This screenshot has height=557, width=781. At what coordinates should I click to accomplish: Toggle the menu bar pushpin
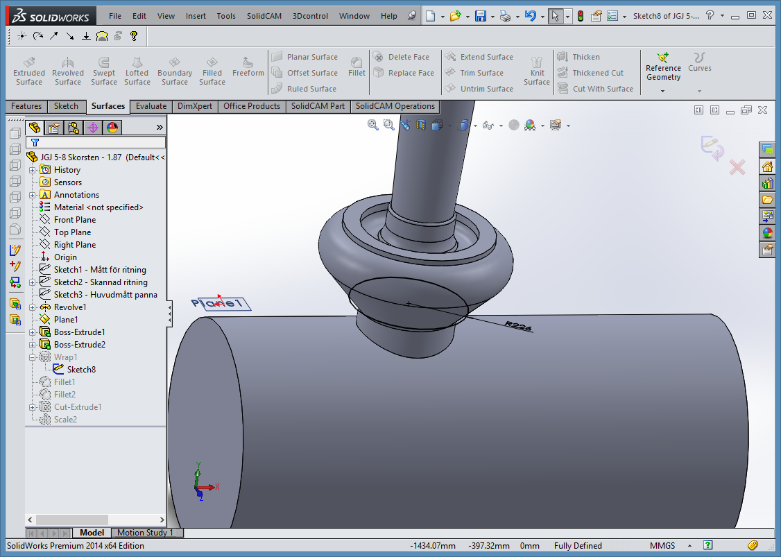click(x=411, y=16)
